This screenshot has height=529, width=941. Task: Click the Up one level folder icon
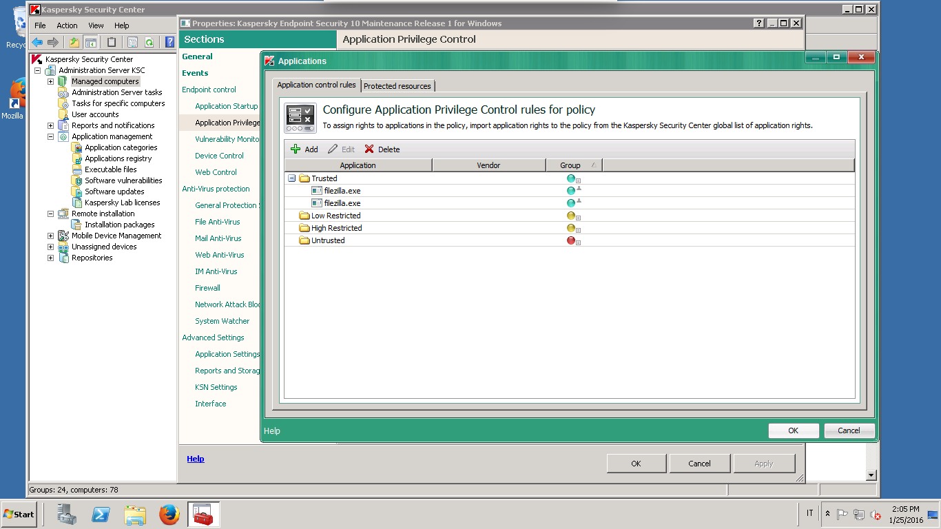click(74, 42)
